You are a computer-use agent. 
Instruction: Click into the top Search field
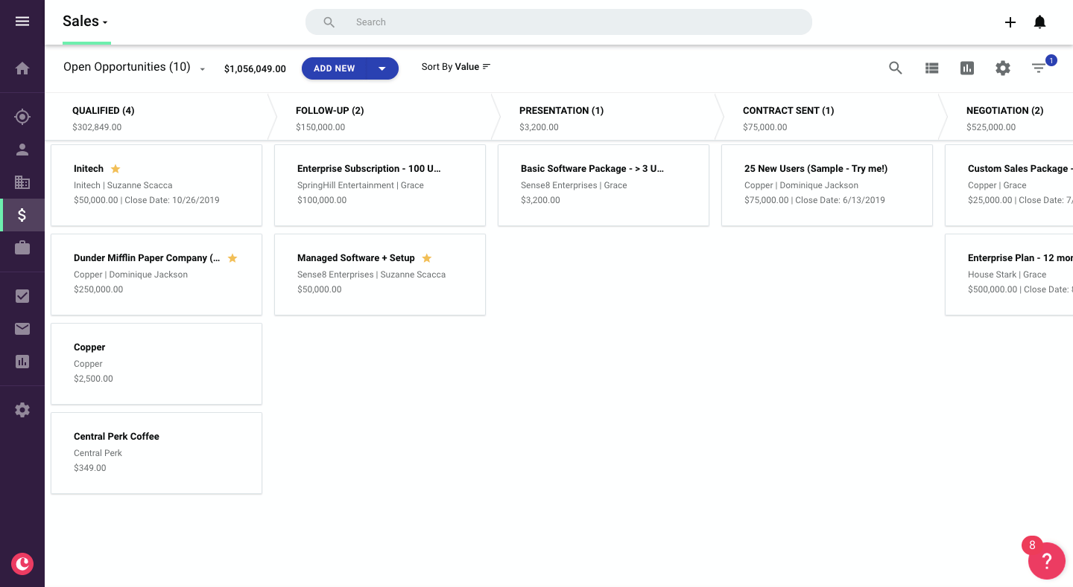[559, 22]
